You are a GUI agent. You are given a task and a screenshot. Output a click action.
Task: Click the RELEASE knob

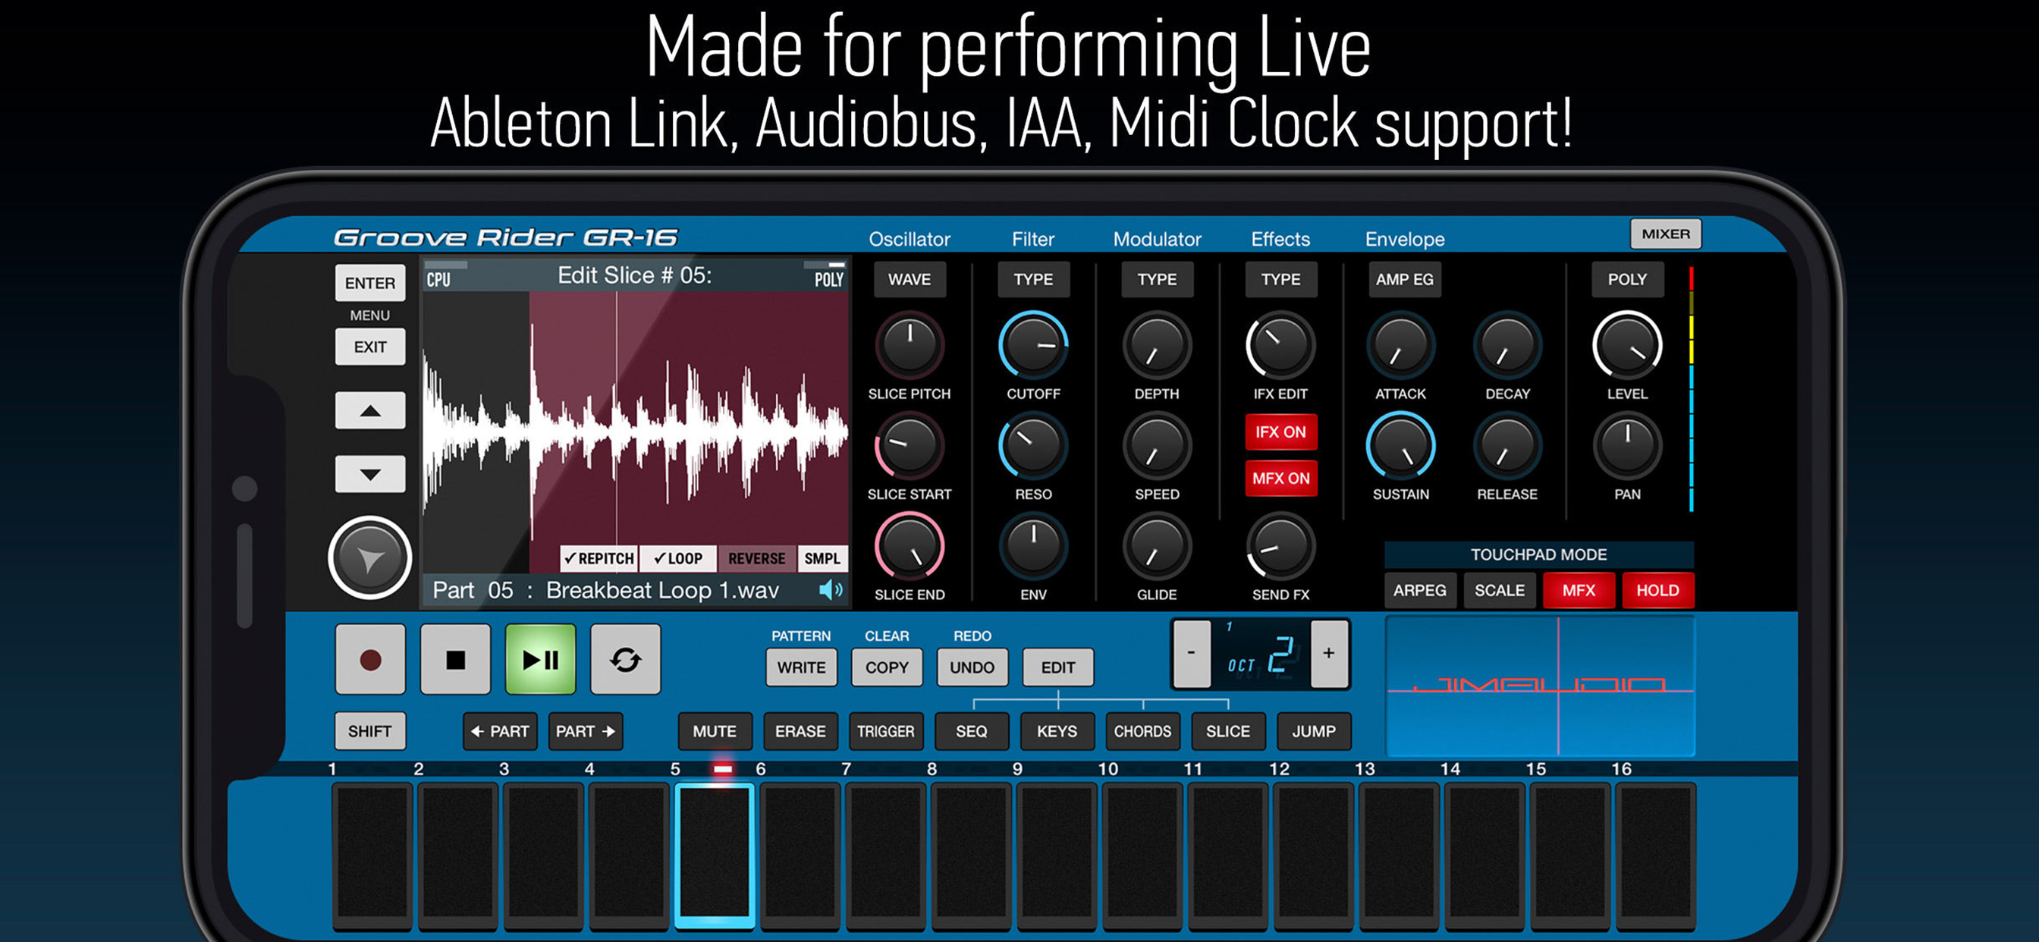point(1507,446)
